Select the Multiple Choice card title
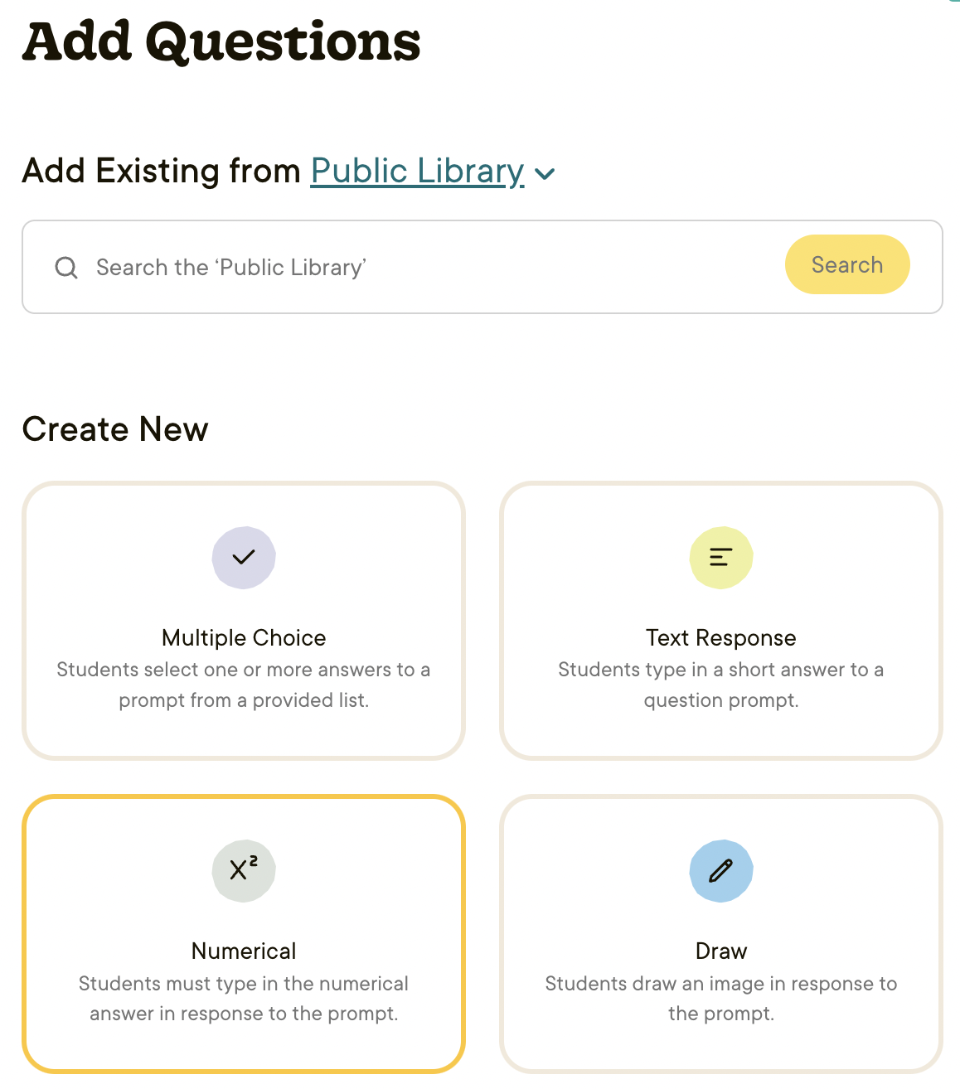Screen dimensions: 960x1089 (x=244, y=637)
